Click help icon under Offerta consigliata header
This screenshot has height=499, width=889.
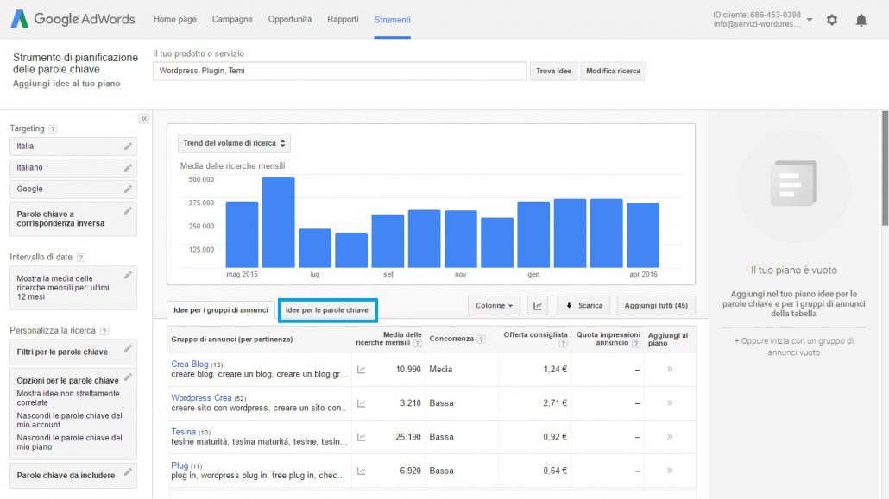pyautogui.click(x=563, y=343)
